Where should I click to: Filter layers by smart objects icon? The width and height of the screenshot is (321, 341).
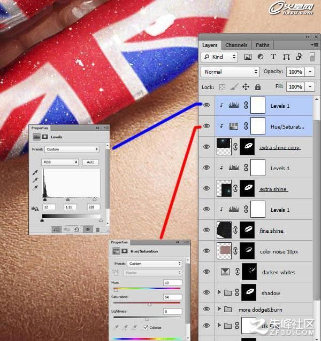[299, 57]
